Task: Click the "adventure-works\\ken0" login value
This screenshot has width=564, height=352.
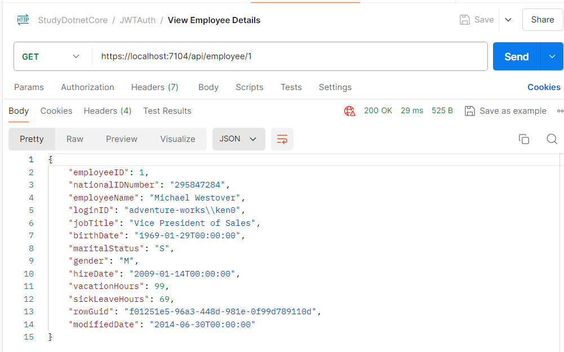Action: click(x=184, y=210)
